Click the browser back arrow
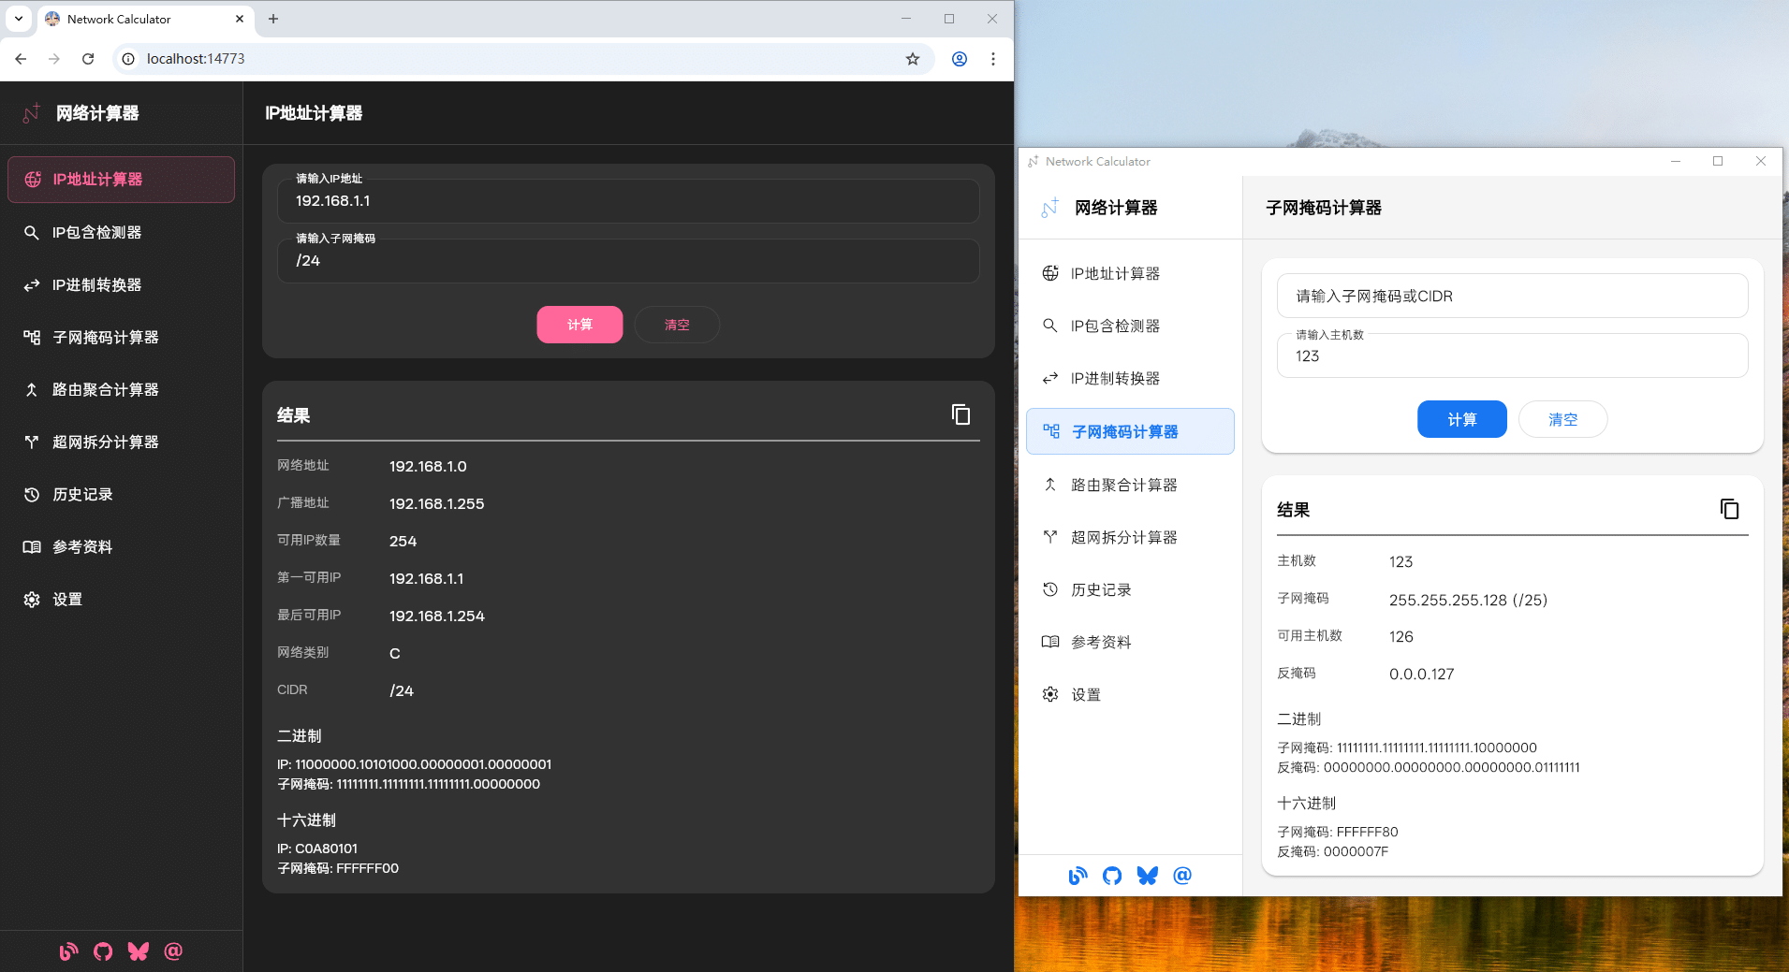Image resolution: width=1789 pixels, height=972 pixels. (21, 59)
